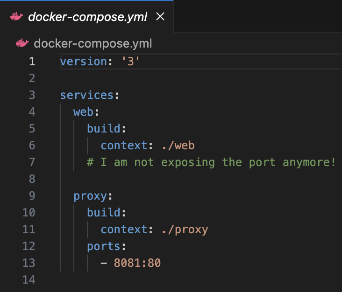
Task: Click the comment about not exposing the port
Action: (x=211, y=162)
